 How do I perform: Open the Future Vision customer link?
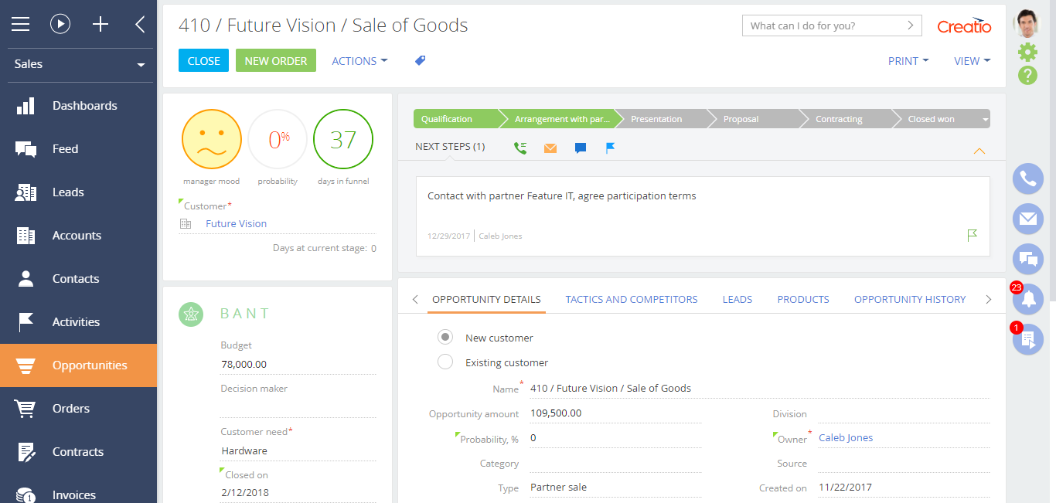coord(237,224)
